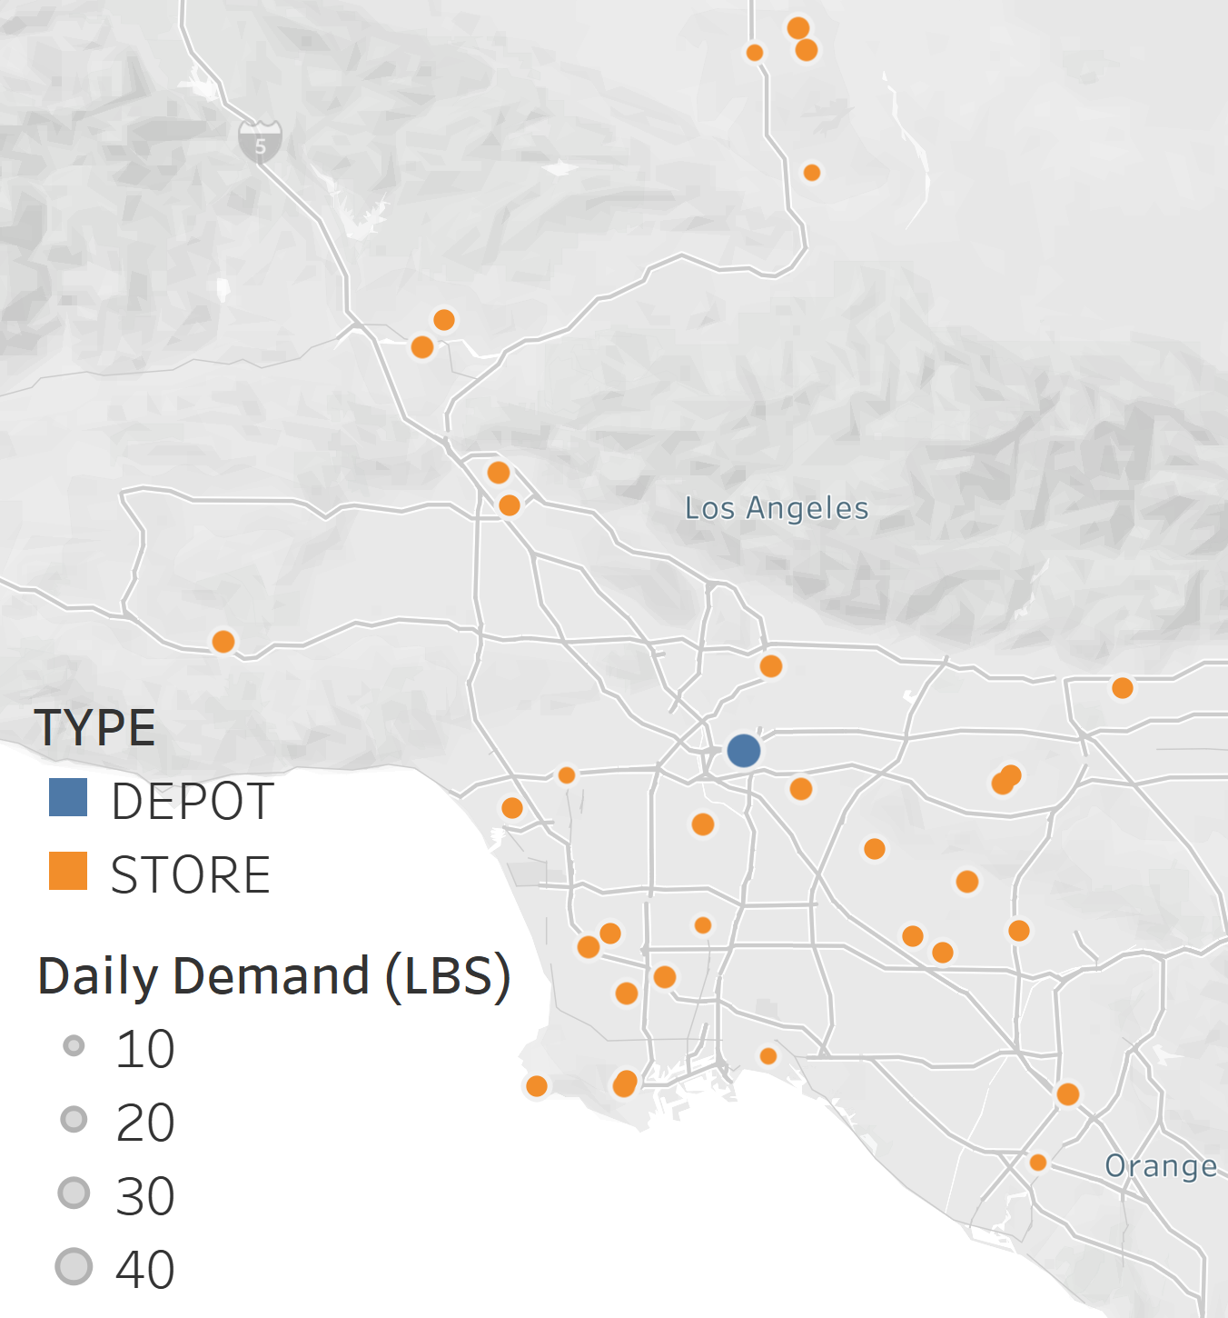Select the 20 LBS size legend circle
This screenshot has height=1318, width=1228.
[x=74, y=1119]
